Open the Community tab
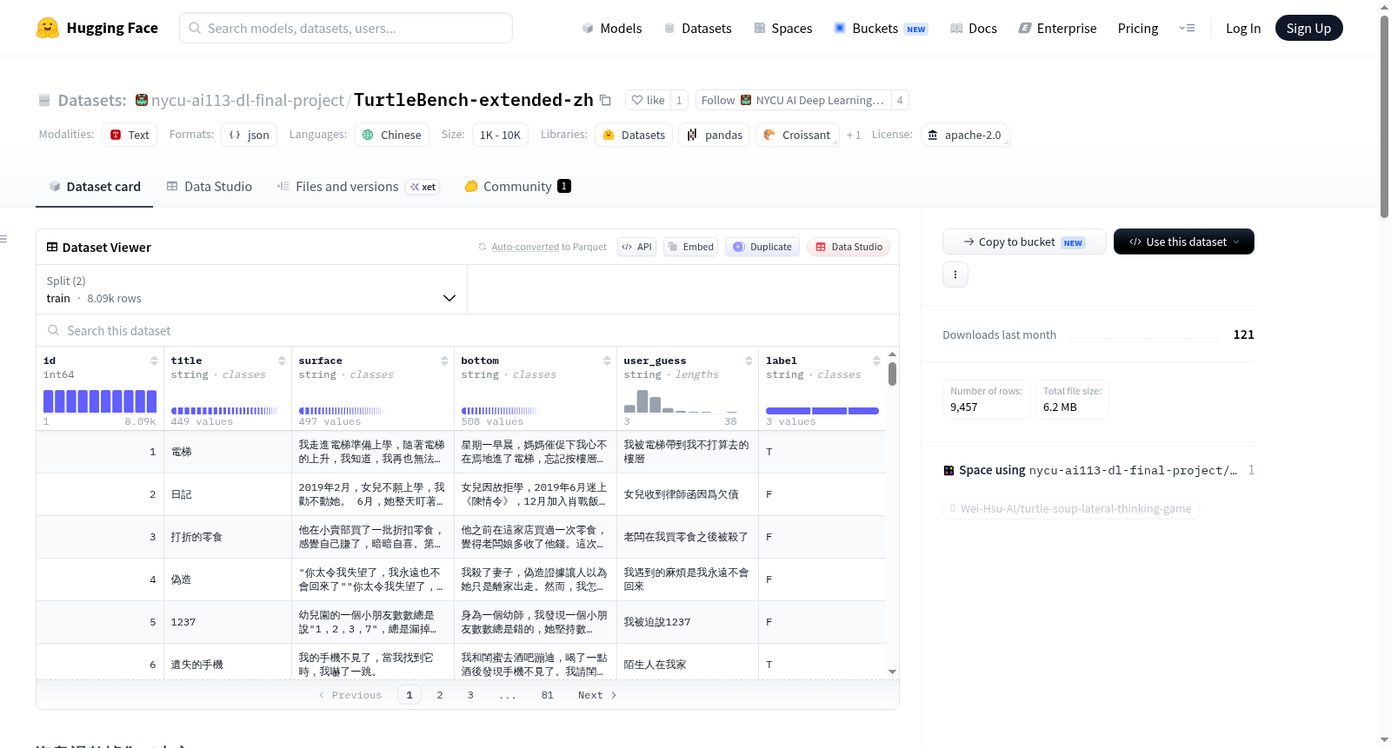This screenshot has width=1391, height=748. point(517,186)
